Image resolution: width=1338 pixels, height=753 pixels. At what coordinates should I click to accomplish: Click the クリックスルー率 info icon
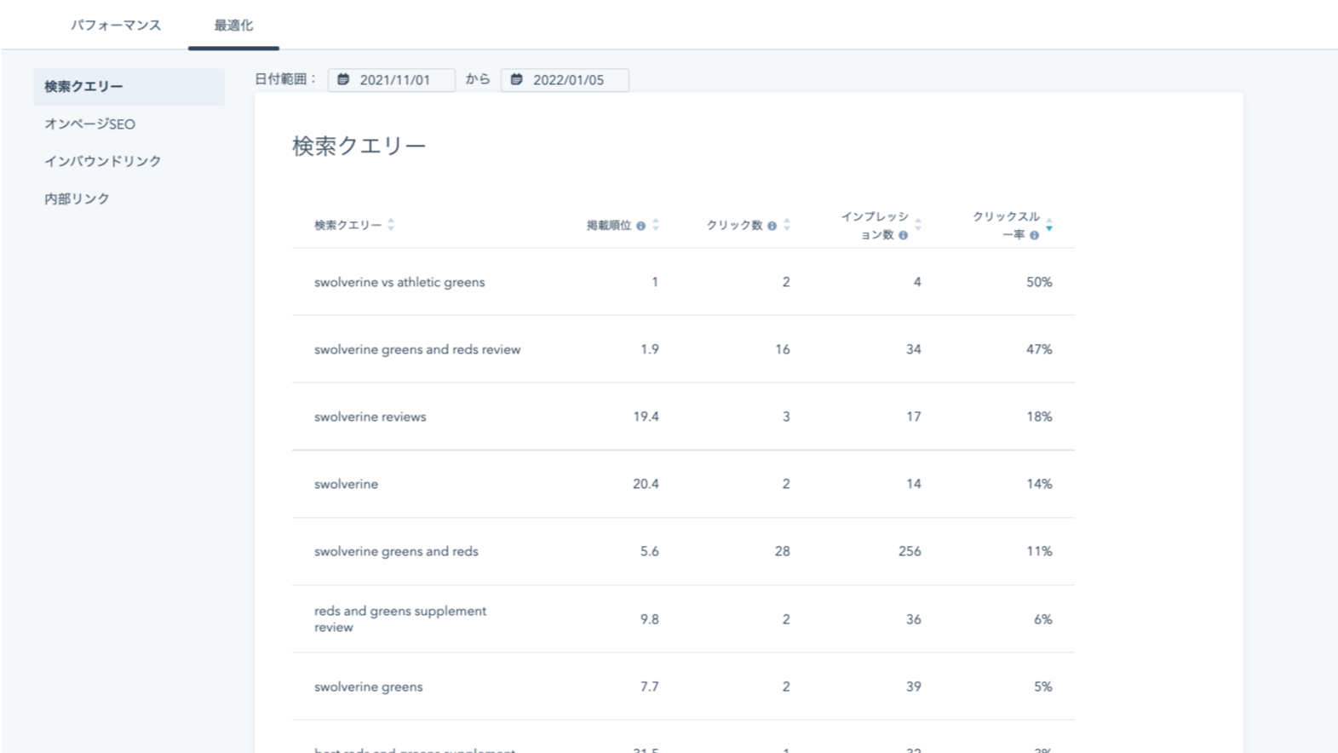[x=1034, y=235]
